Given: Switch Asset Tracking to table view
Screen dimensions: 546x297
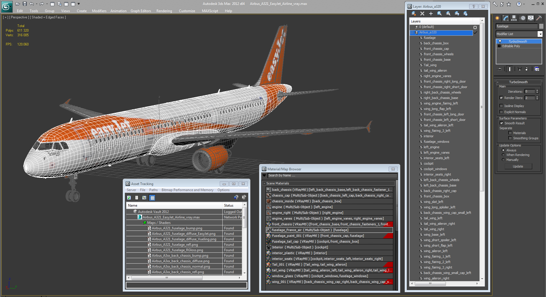Looking at the screenshot, I should 152,198.
